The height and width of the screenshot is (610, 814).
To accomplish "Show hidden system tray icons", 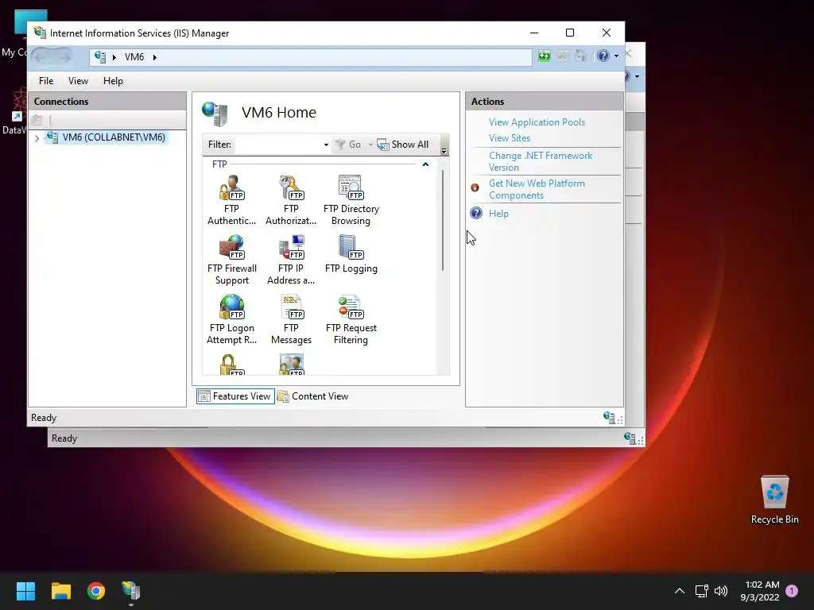I will point(679,591).
